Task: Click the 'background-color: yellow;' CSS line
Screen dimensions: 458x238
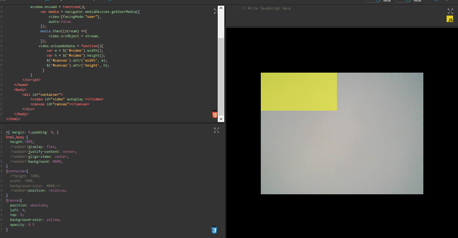Action: pyautogui.click(x=35, y=220)
